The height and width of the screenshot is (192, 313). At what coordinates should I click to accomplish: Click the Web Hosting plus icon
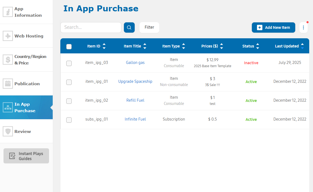pyautogui.click(x=8, y=36)
